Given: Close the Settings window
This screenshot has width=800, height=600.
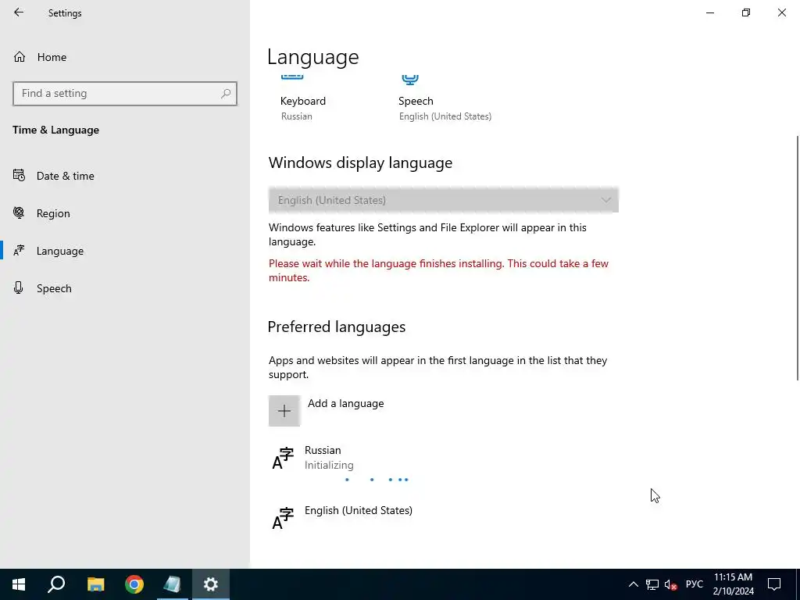Looking at the screenshot, I should point(781,12).
